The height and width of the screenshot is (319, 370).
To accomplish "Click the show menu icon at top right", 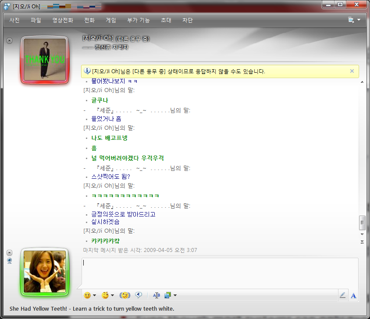I will [354, 20].
